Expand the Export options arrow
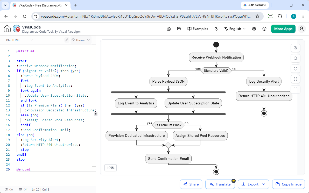 [264, 184]
